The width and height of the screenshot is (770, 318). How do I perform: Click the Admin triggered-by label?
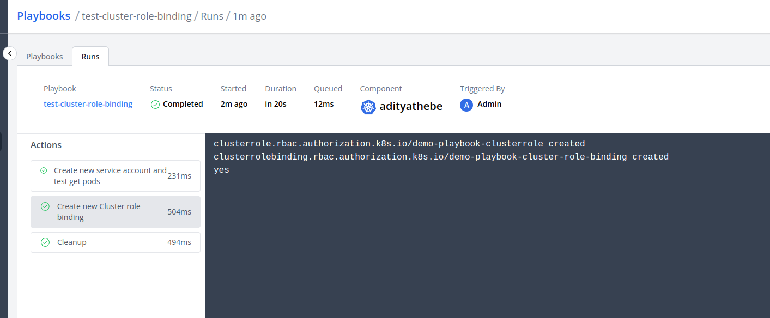click(489, 104)
